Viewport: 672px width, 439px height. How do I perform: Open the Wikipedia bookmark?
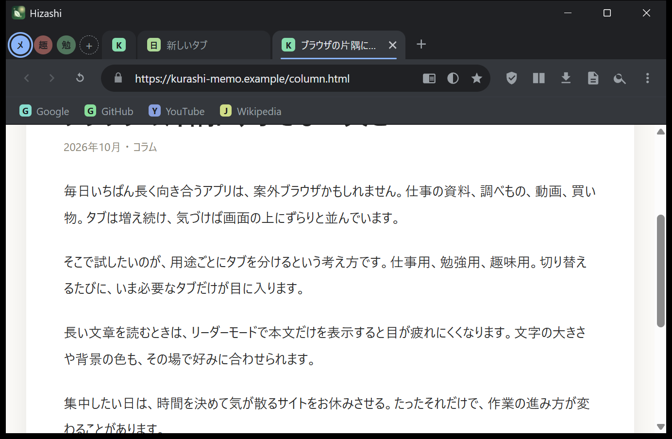click(251, 111)
